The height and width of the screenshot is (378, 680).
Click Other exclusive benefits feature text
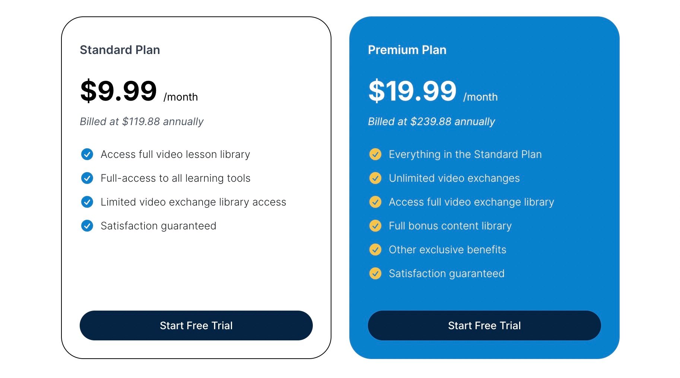pyautogui.click(x=448, y=250)
